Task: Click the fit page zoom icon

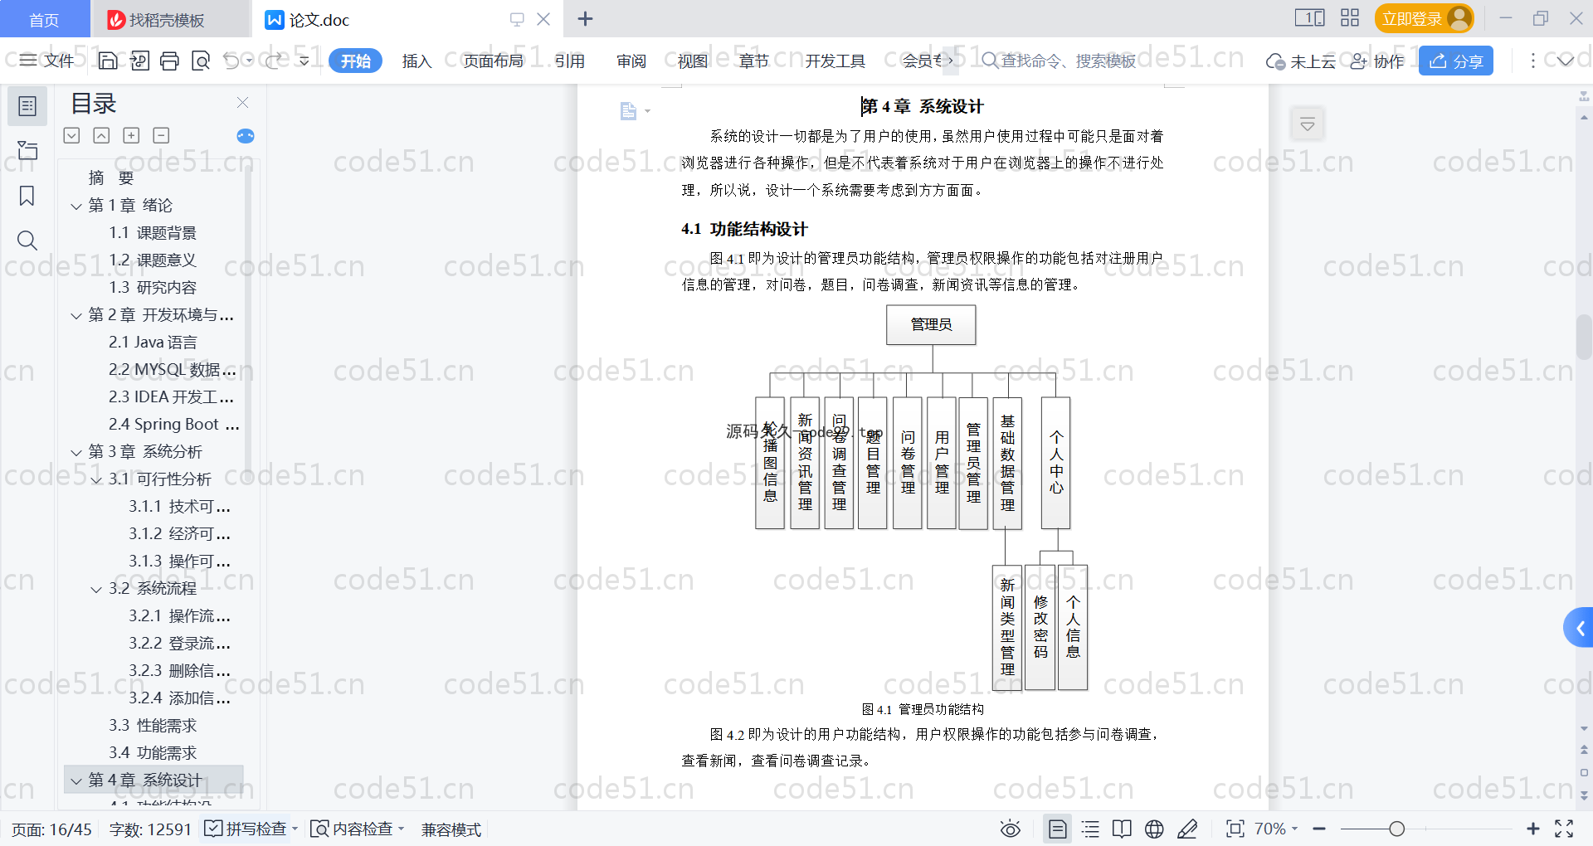Action: (1235, 829)
